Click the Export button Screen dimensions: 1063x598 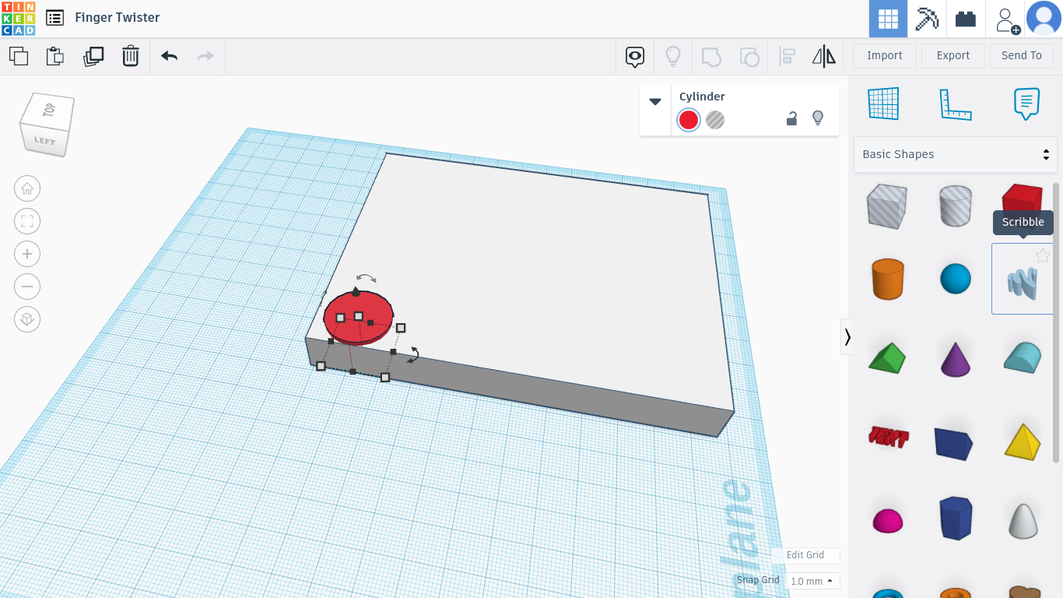[x=953, y=56]
